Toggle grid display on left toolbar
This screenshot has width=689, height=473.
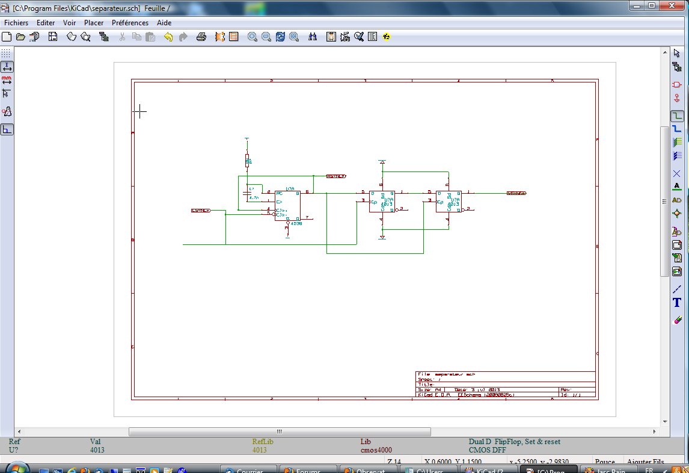[6, 53]
